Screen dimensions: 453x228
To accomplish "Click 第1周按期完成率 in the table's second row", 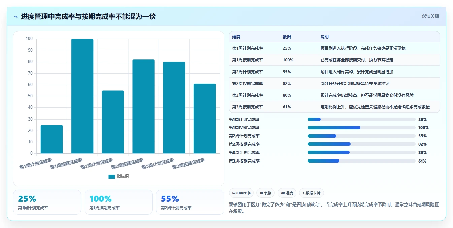I will click(x=248, y=60).
